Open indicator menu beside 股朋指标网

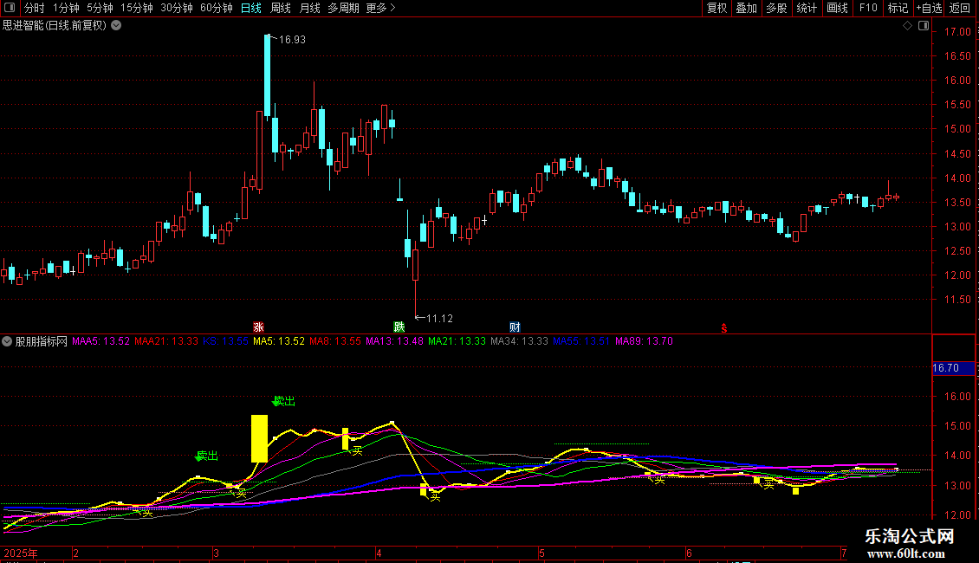7,341
